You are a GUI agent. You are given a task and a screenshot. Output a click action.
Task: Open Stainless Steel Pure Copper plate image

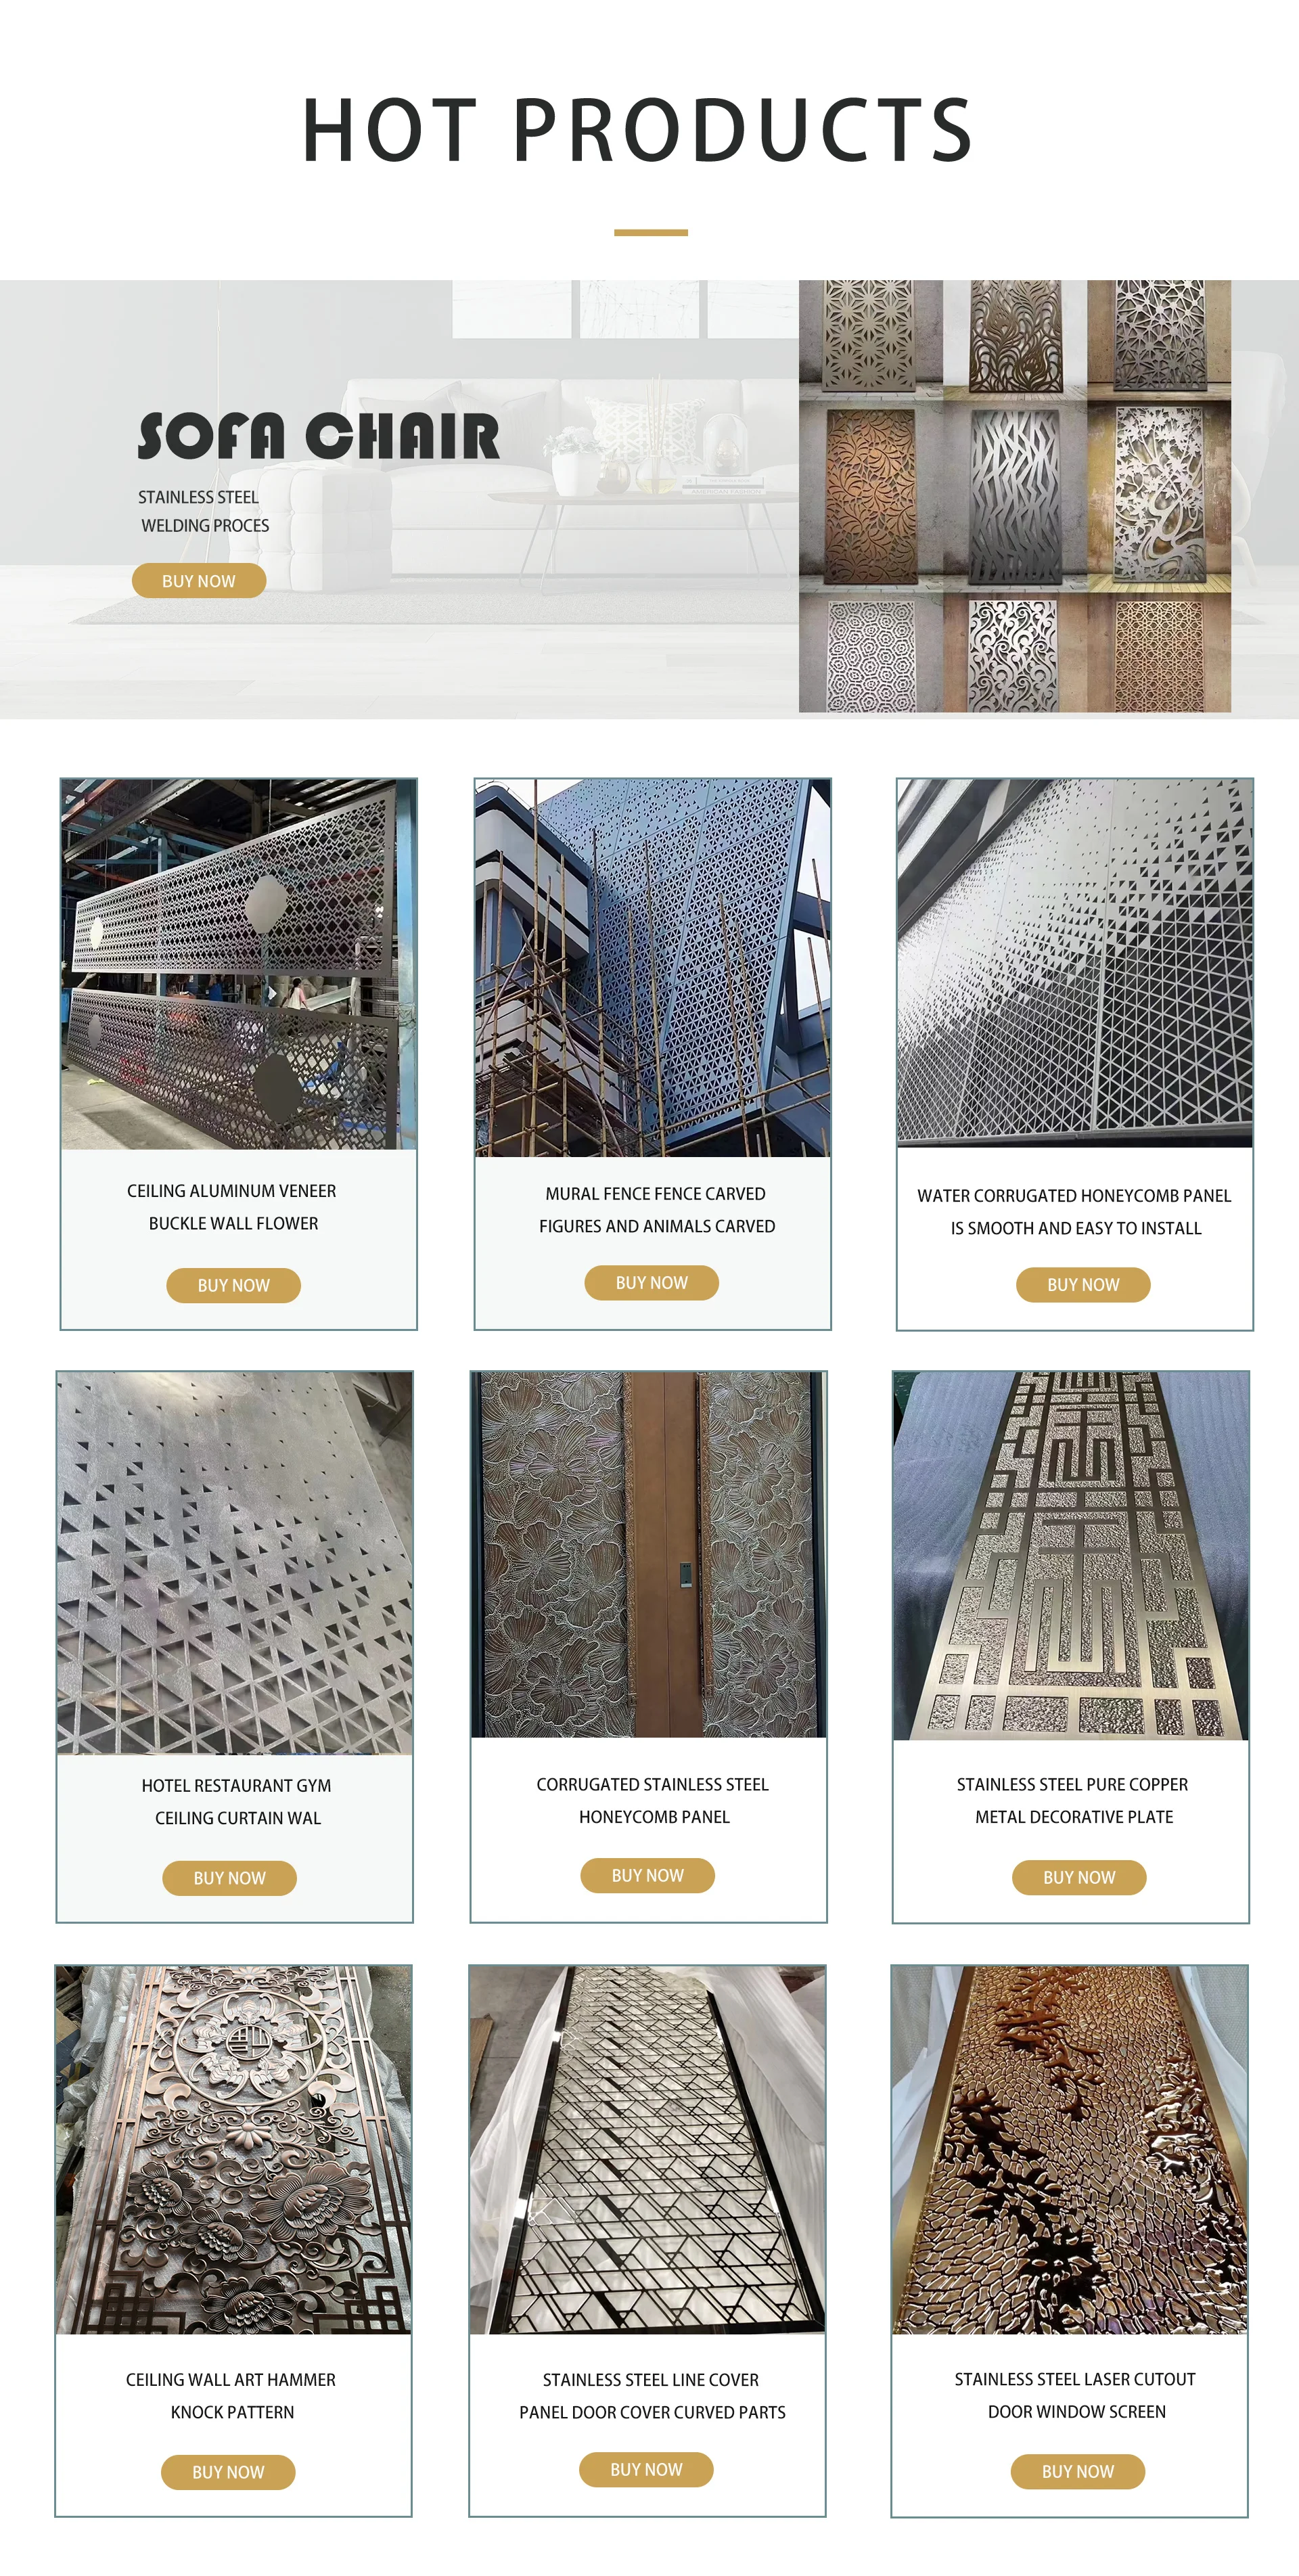[x=1071, y=1556]
